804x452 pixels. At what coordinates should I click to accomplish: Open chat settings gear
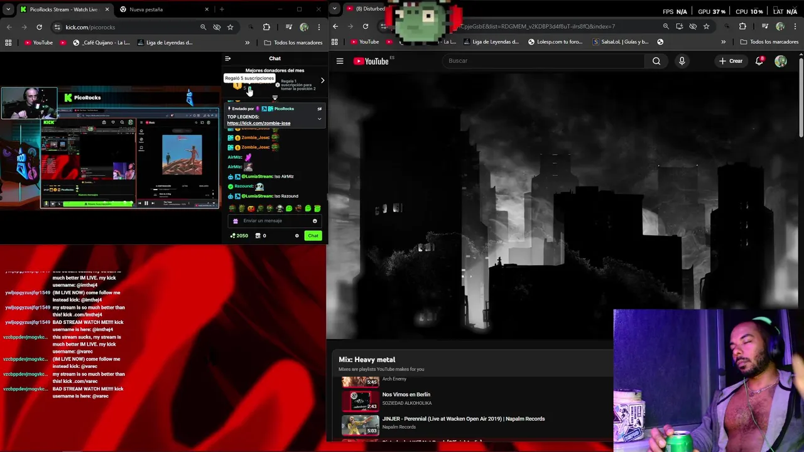297,235
